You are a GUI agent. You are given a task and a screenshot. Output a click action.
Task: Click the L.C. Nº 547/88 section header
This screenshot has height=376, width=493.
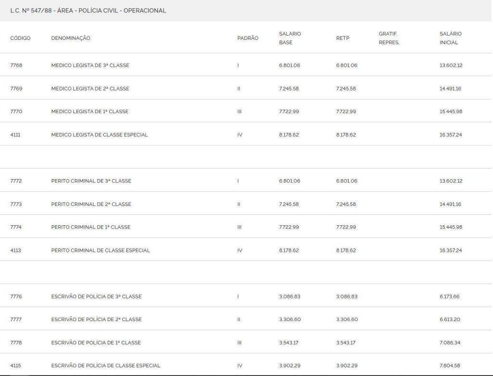tap(88, 11)
